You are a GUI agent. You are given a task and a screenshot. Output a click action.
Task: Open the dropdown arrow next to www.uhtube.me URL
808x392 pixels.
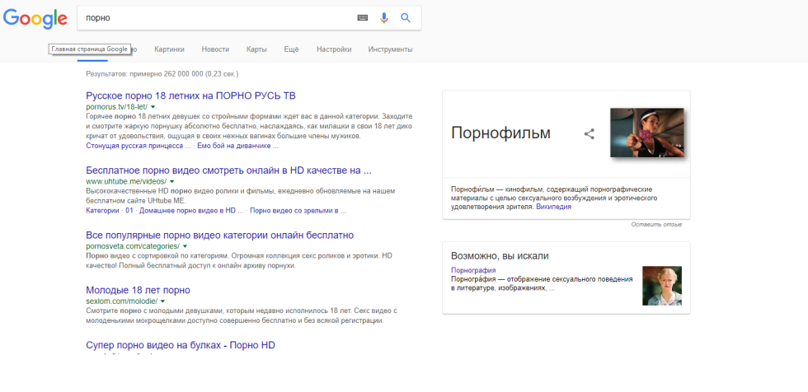click(x=172, y=181)
